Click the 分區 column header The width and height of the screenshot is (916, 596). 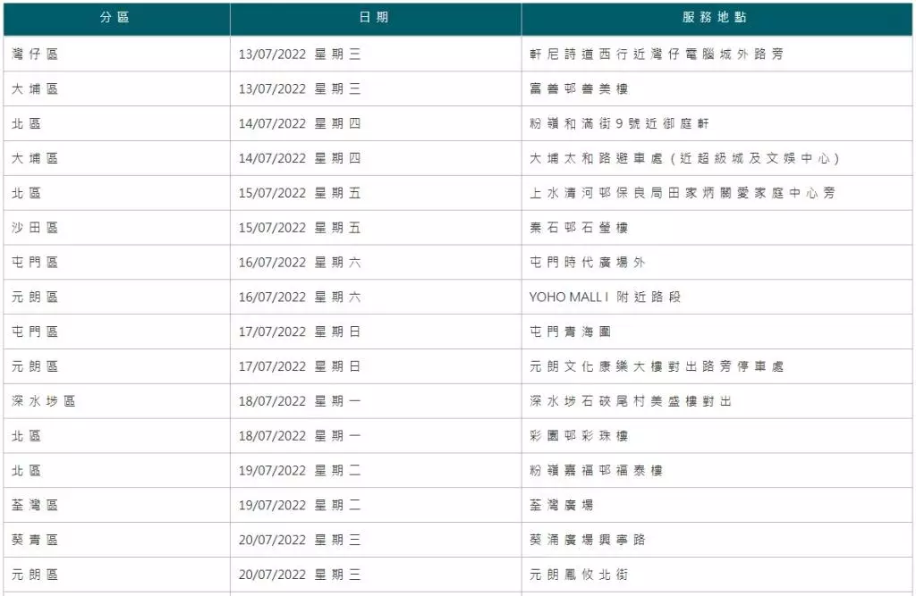[115, 18]
